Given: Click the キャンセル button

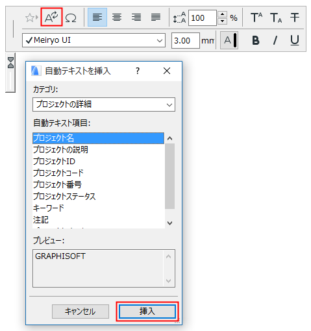Looking at the screenshot, I should [81, 312].
